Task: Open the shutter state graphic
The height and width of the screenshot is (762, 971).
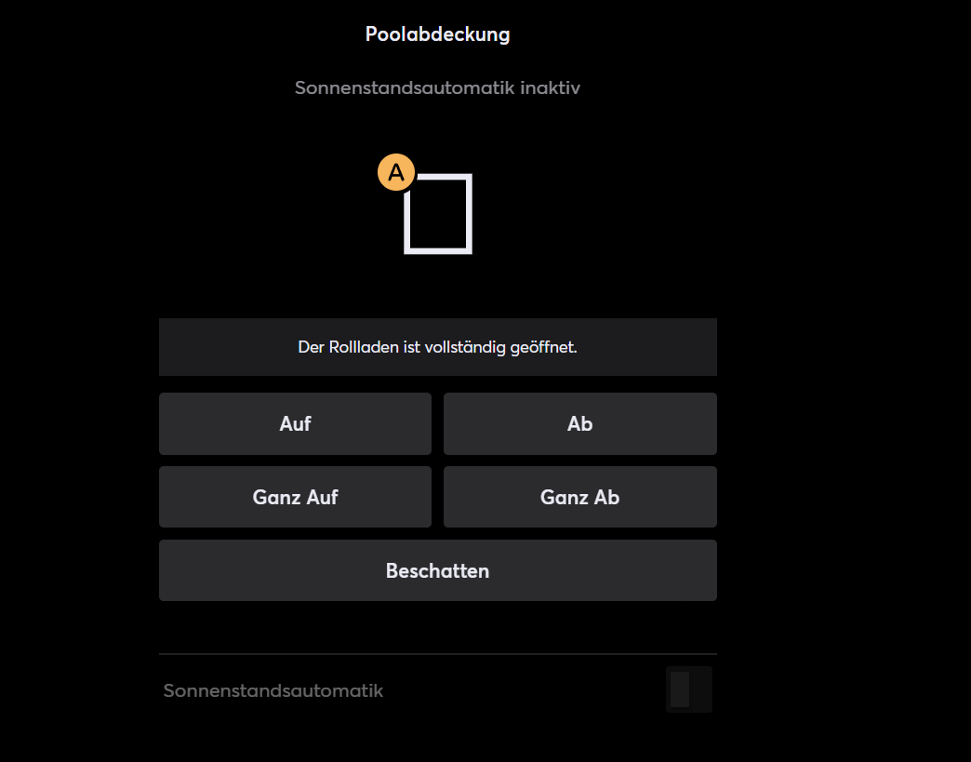Action: pos(438,214)
